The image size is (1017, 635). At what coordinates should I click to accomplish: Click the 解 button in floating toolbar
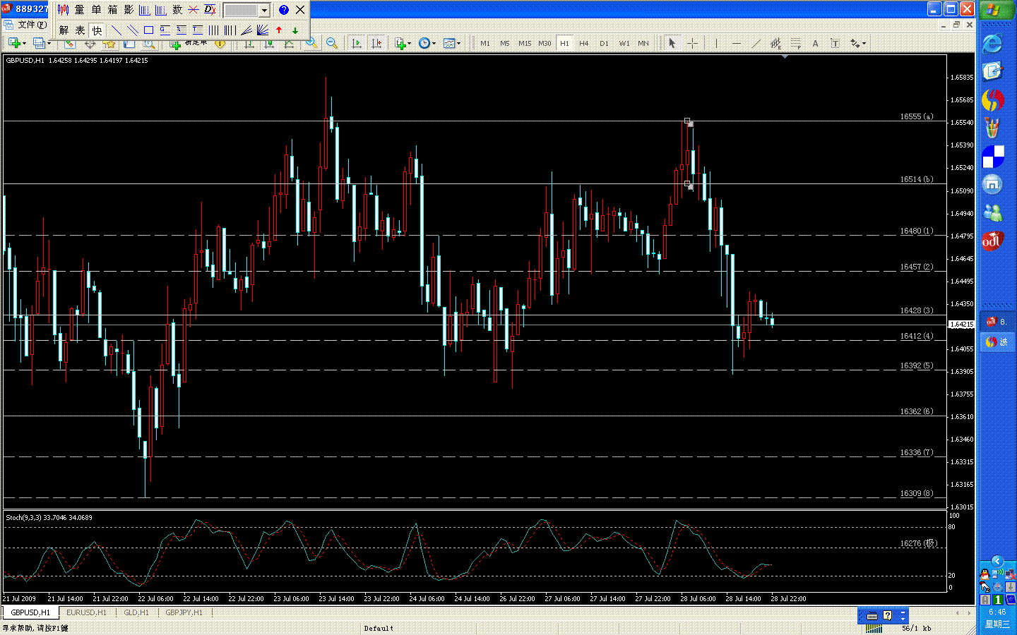64,30
